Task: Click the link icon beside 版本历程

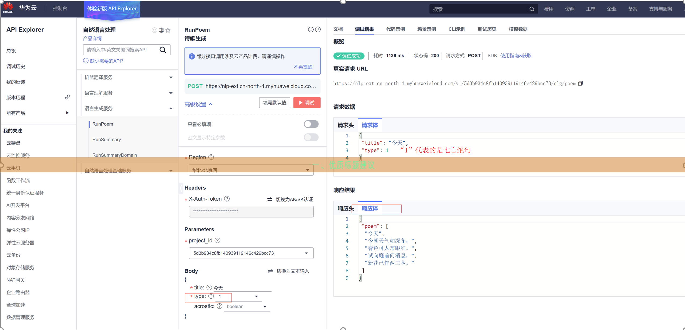Action: [67, 97]
